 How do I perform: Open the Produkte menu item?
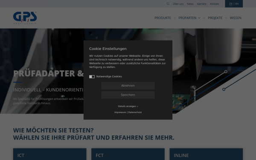(x=163, y=18)
